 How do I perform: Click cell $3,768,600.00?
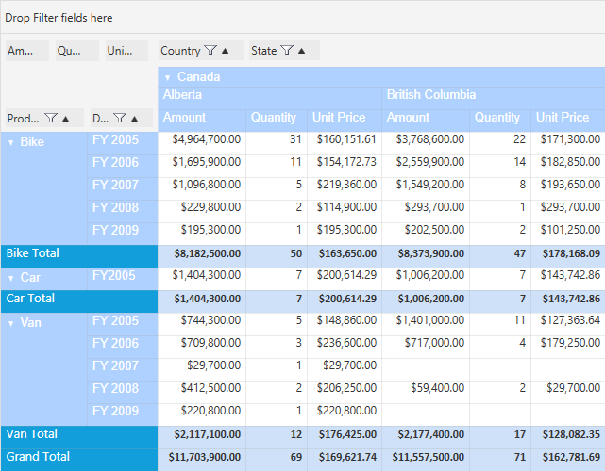point(426,143)
